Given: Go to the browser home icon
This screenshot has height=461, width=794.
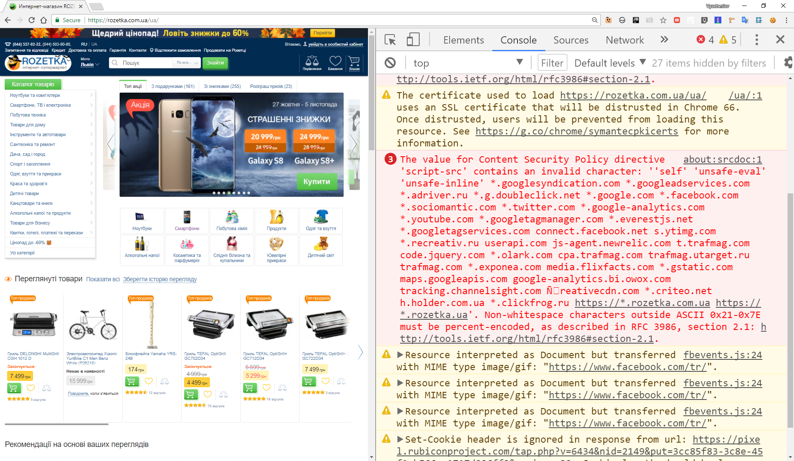Looking at the screenshot, I should pyautogui.click(x=44, y=20).
